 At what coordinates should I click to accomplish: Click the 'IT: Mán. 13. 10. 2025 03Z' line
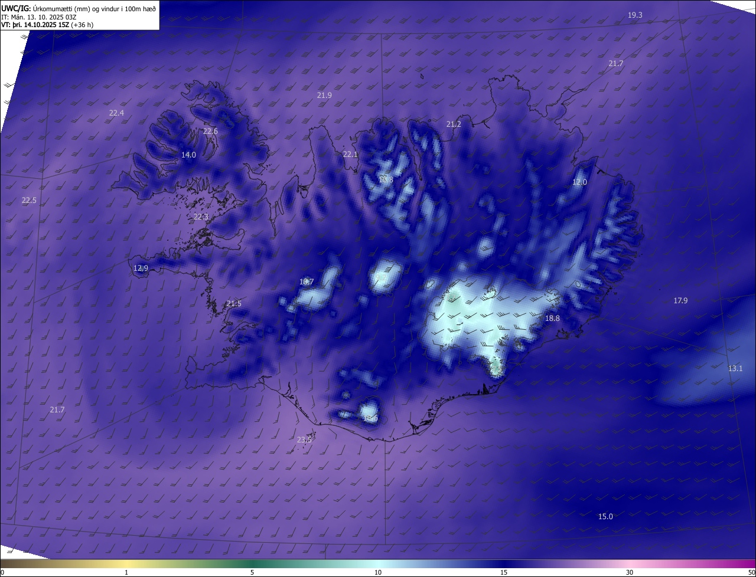tap(39, 17)
